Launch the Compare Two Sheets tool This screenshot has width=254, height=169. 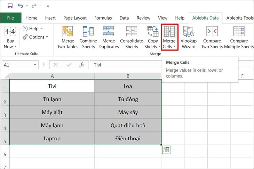212,37
